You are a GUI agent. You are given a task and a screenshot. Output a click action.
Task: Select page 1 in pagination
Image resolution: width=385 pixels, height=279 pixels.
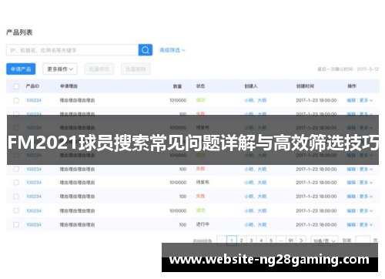point(232,240)
